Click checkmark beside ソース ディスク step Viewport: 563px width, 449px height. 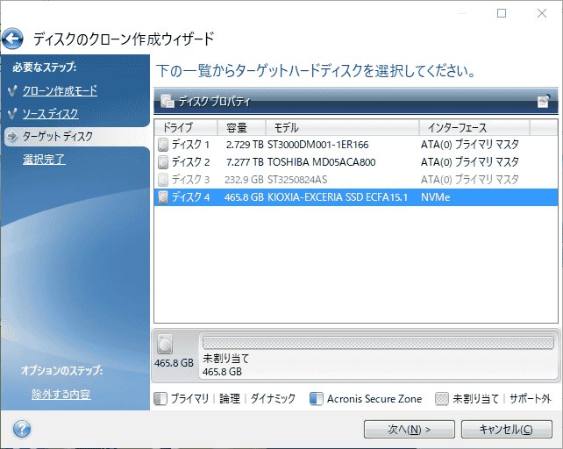12,114
